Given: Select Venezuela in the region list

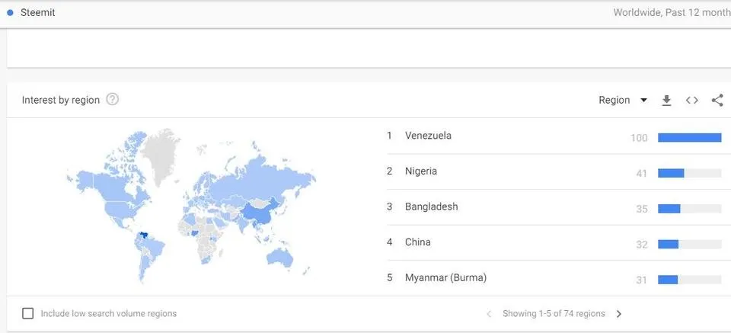Looking at the screenshot, I should point(428,136).
